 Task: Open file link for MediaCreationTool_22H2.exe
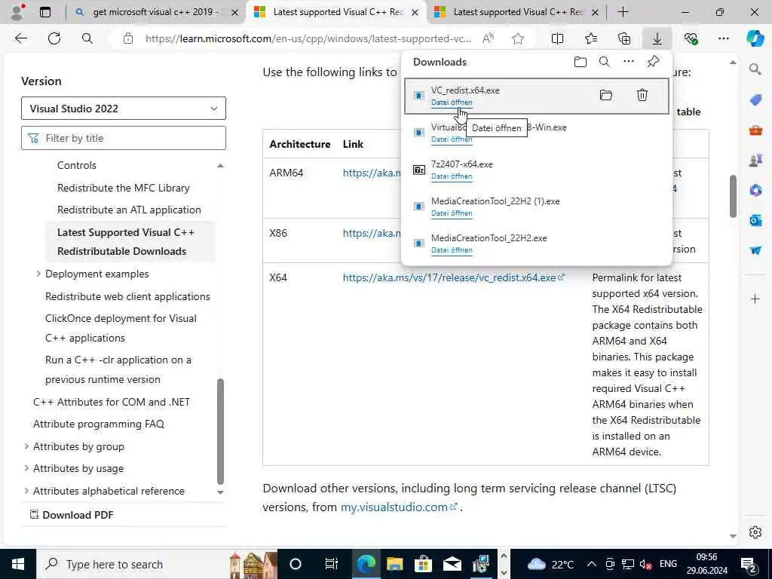452,250
